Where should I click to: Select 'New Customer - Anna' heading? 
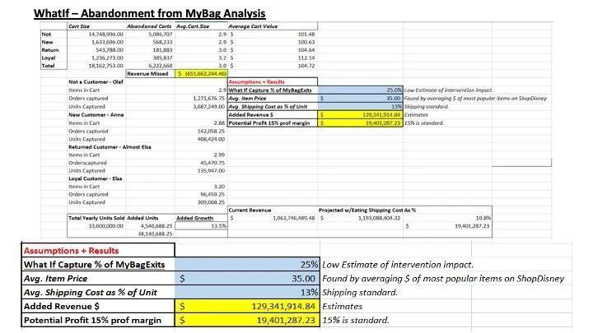point(96,115)
